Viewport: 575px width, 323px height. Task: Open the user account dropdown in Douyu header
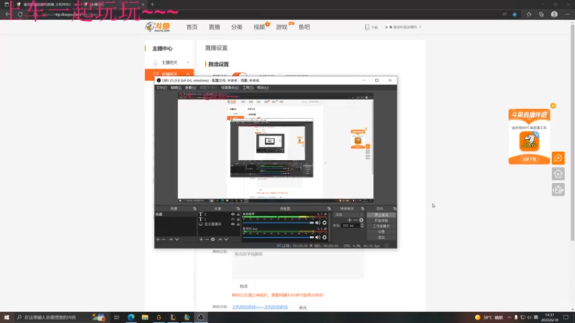[x=403, y=27]
